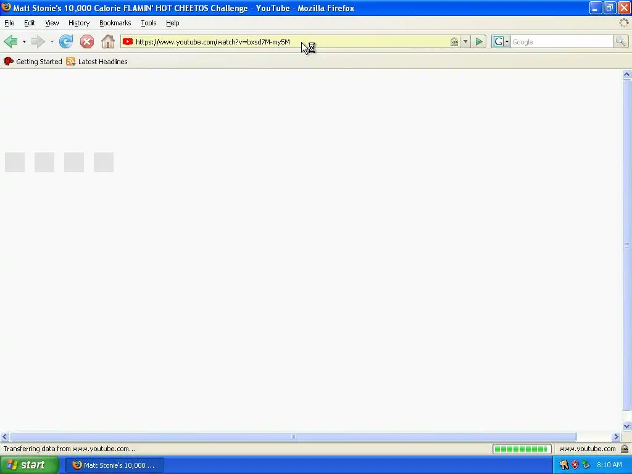632x474 pixels.
Task: Click the taskbar clock showing 8:10 AM
Action: [609, 465]
